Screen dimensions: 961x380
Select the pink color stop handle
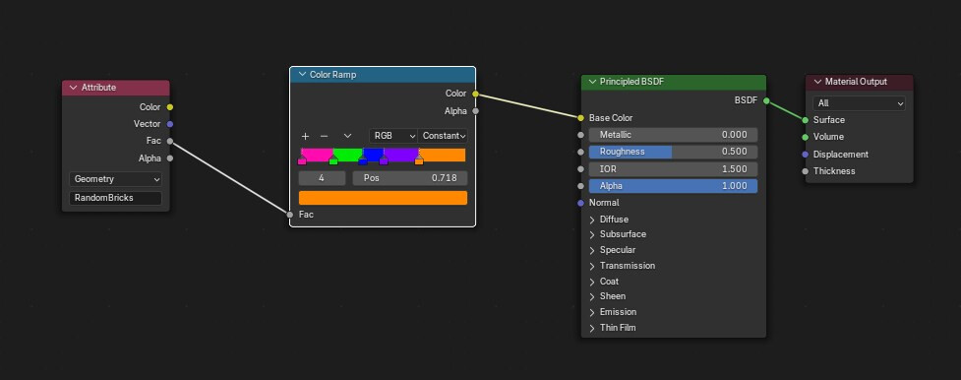pyautogui.click(x=302, y=160)
